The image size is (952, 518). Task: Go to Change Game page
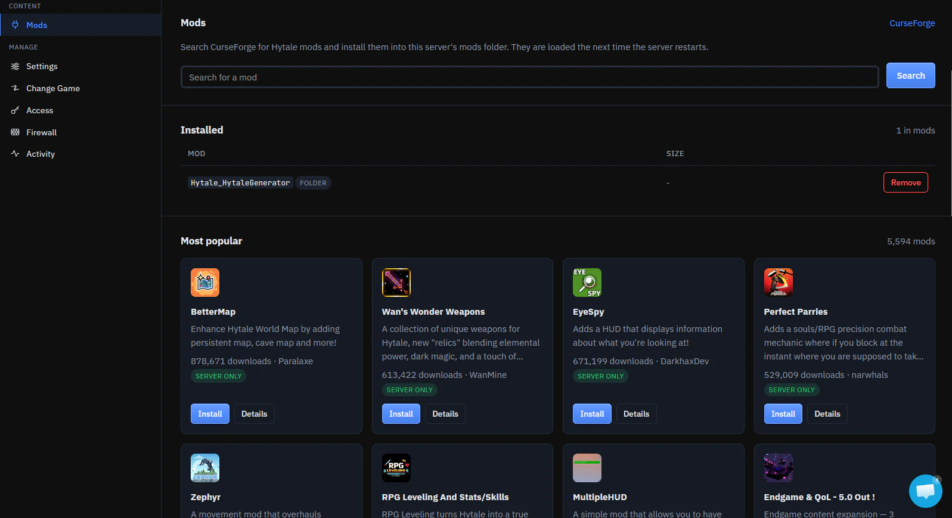(x=80, y=88)
